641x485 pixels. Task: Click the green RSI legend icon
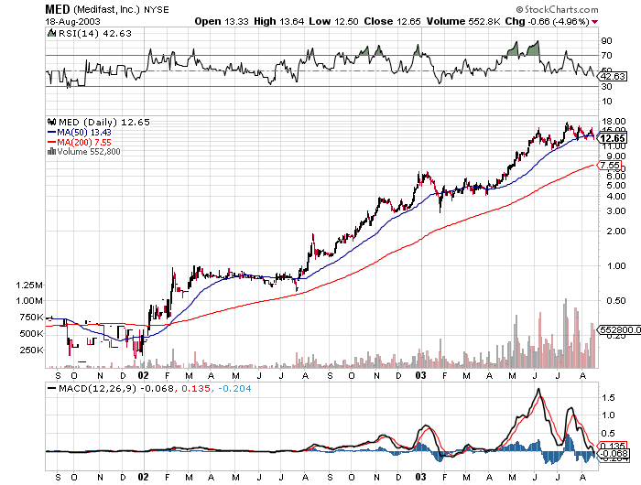[x=51, y=33]
